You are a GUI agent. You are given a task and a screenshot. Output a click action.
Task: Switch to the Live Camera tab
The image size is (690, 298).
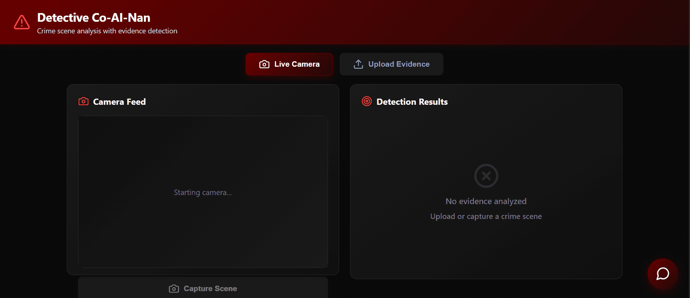point(289,64)
